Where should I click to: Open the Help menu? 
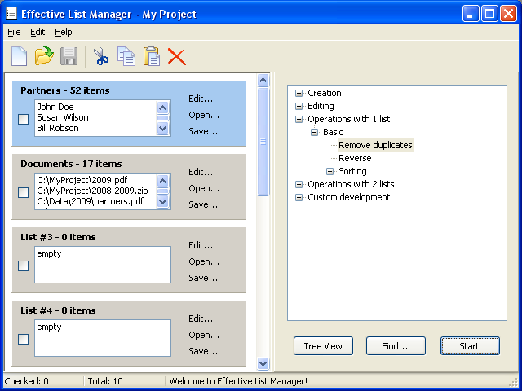(64, 32)
